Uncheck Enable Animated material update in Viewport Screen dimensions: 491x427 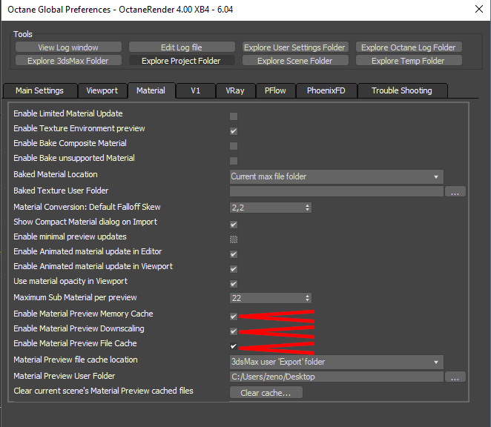[x=234, y=269]
